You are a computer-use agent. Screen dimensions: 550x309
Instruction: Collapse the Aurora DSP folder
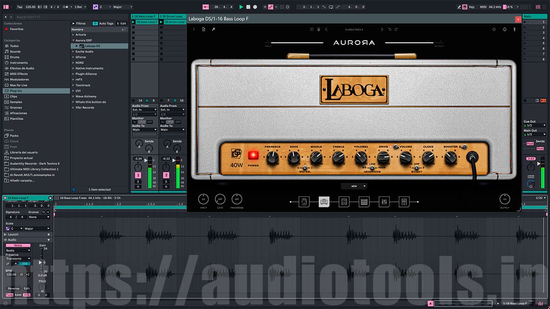(73, 40)
